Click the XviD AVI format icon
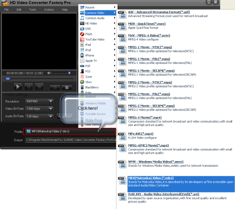Viewport: 235px width, 209px height. (x=122, y=197)
